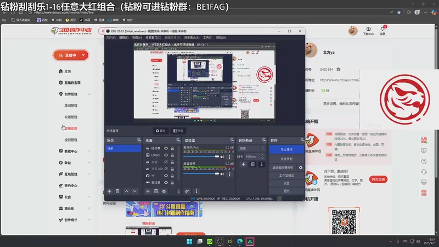
Task: Move scene up with Scenes up arrow
Action: 127,191
